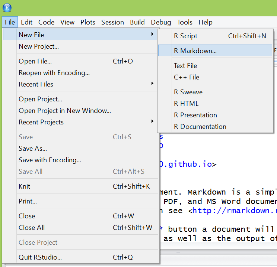The width and height of the screenshot is (277, 267).
Task: Open the Help menu
Action: [x=206, y=22]
